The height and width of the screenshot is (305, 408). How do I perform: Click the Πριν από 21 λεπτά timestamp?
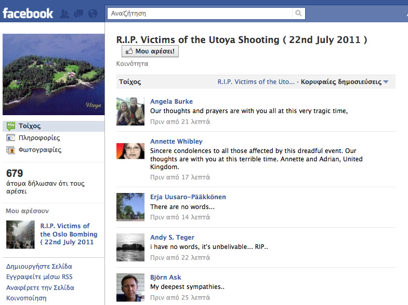180,122
